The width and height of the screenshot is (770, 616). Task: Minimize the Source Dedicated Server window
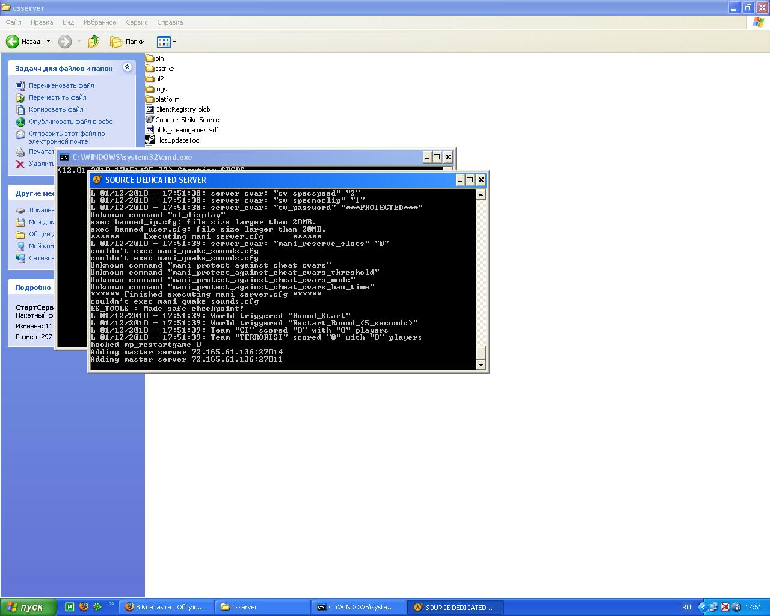click(460, 180)
